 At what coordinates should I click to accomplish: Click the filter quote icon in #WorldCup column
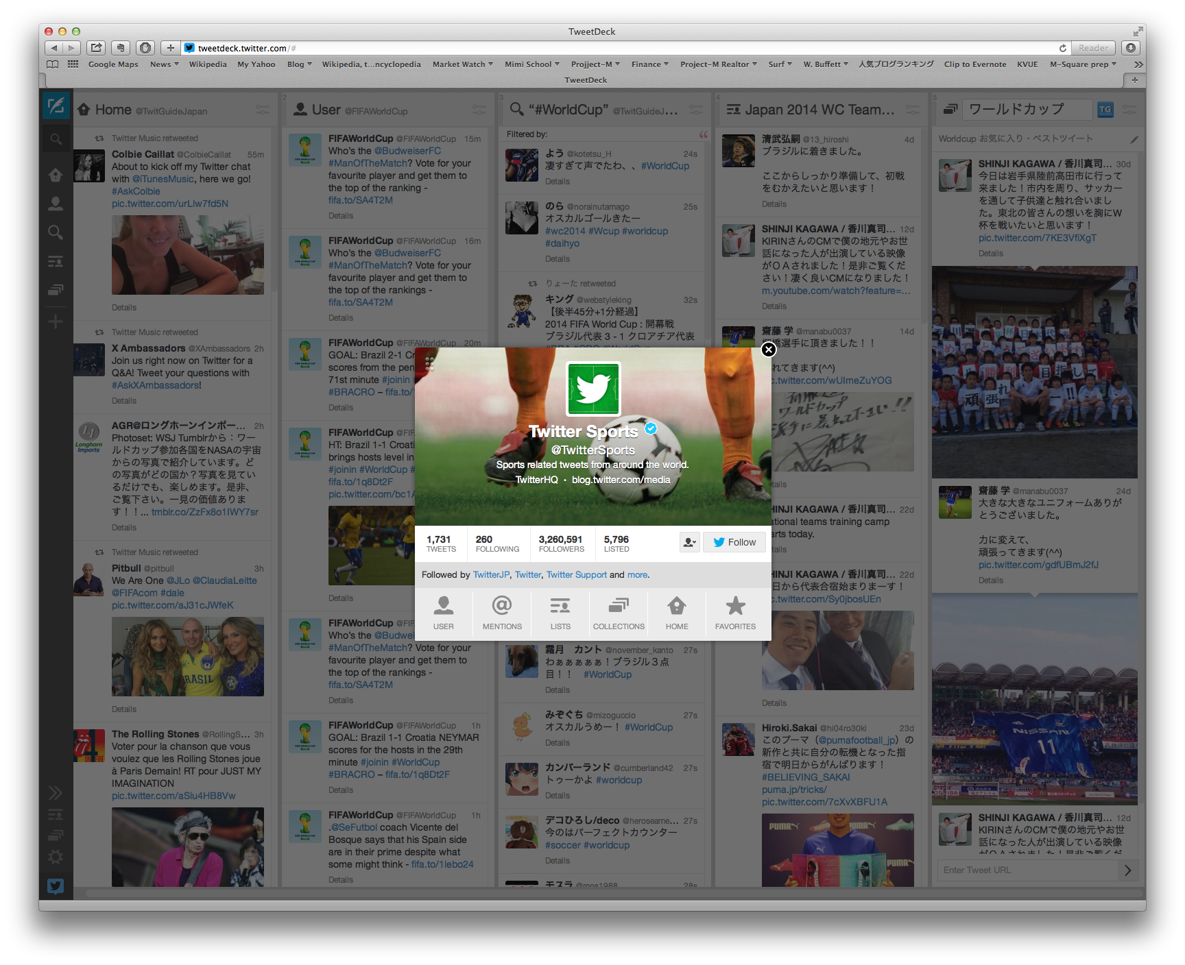(703, 134)
